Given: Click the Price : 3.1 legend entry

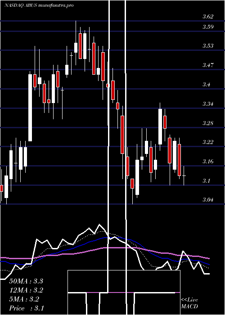Looking at the screenshot, I should coord(27,308).
